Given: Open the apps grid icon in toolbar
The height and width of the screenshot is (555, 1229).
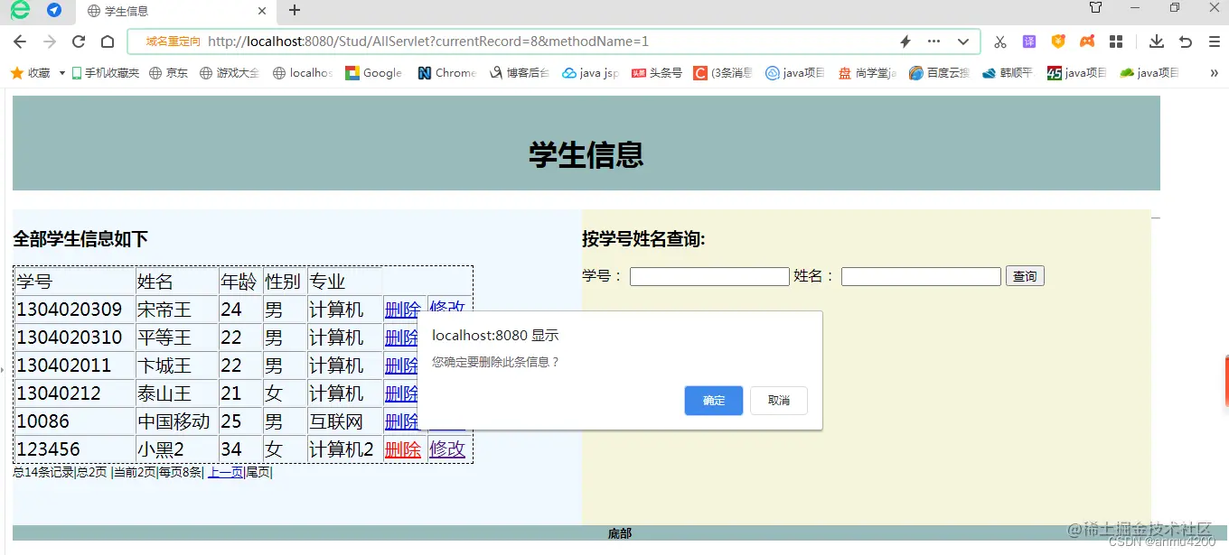Looking at the screenshot, I should click(1118, 42).
